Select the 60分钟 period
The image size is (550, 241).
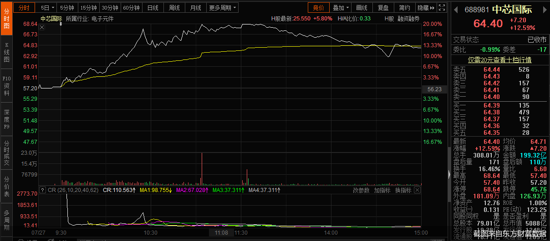[131, 8]
